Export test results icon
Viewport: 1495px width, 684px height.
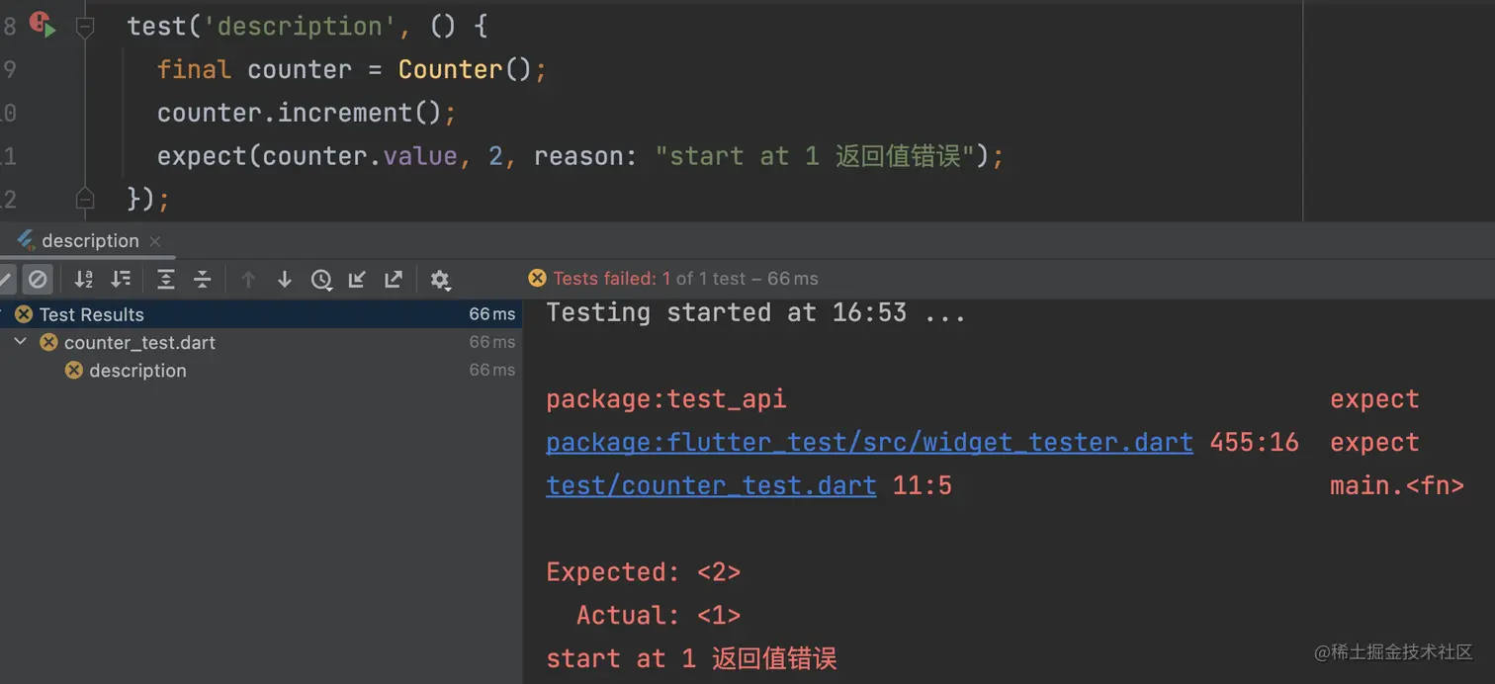pyautogui.click(x=394, y=280)
